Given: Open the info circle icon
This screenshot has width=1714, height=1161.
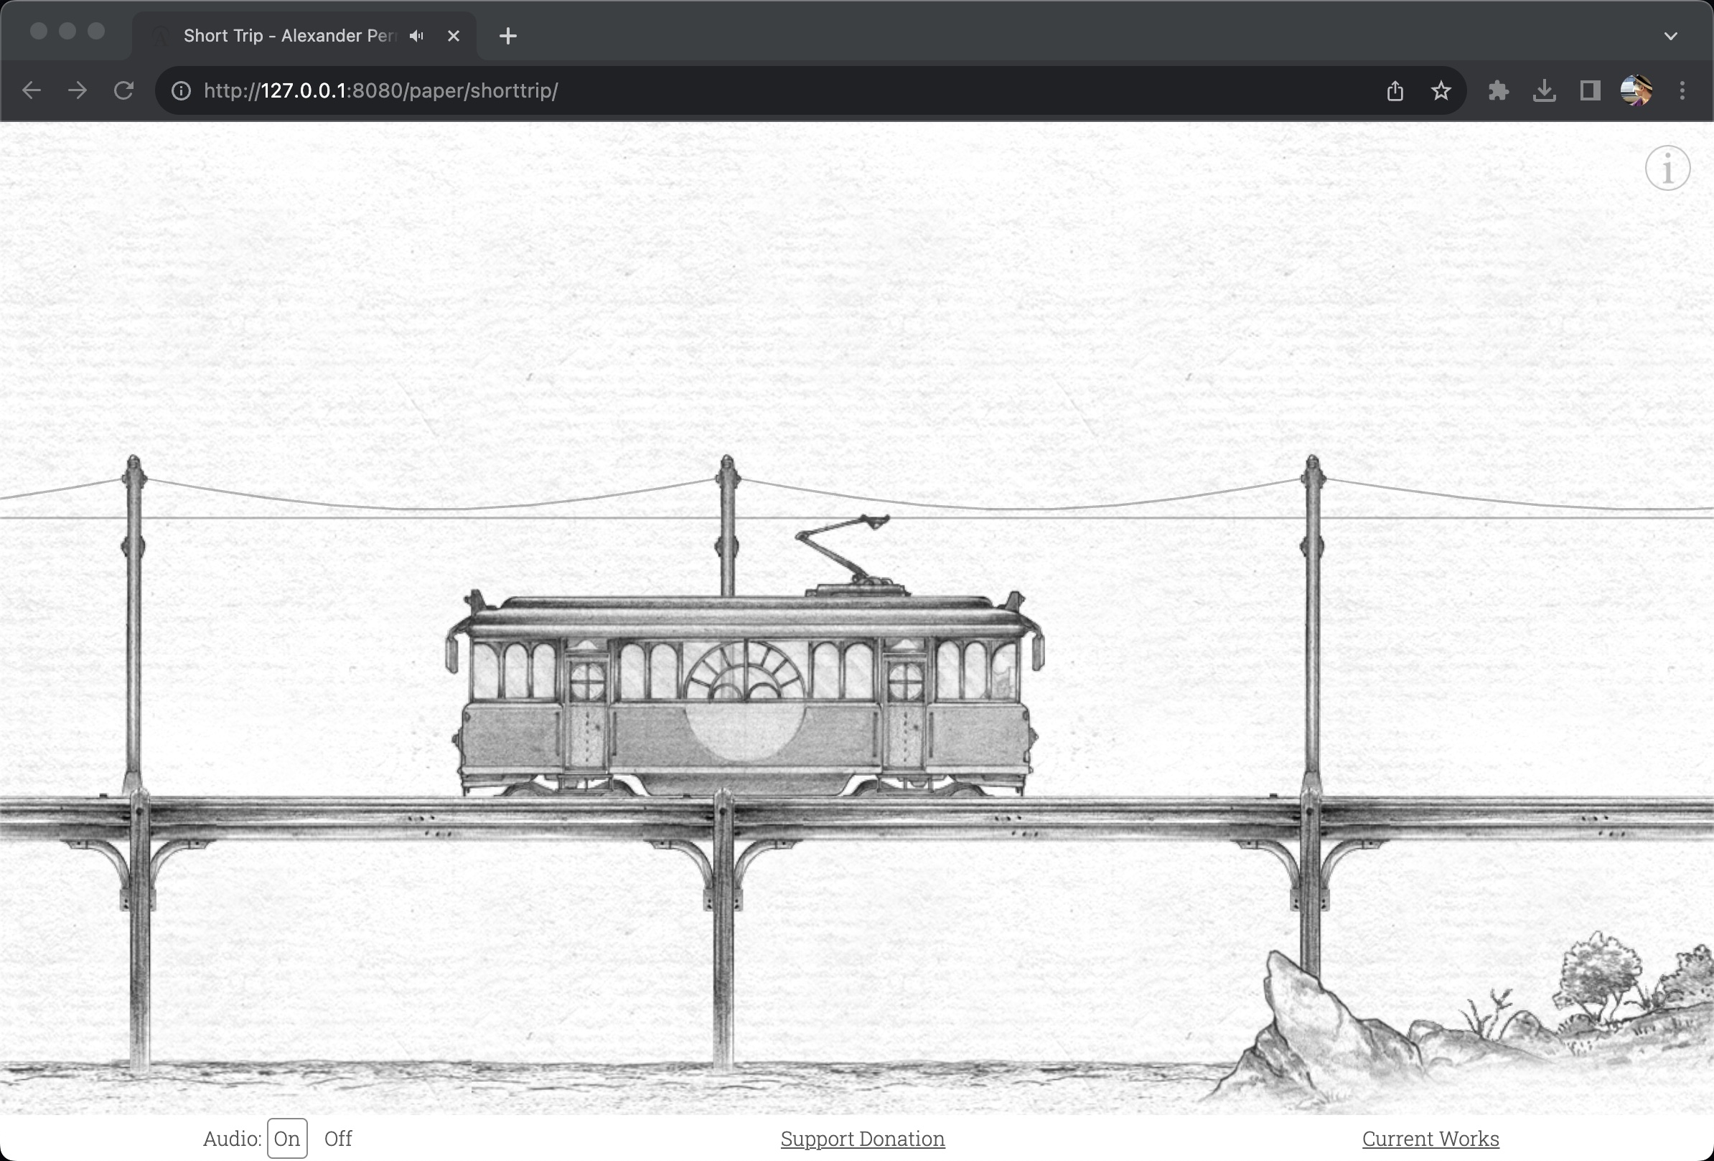Looking at the screenshot, I should click(x=1667, y=168).
